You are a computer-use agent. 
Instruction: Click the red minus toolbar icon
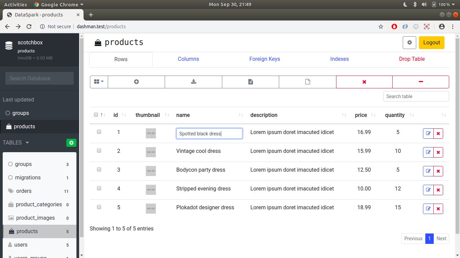click(x=421, y=82)
